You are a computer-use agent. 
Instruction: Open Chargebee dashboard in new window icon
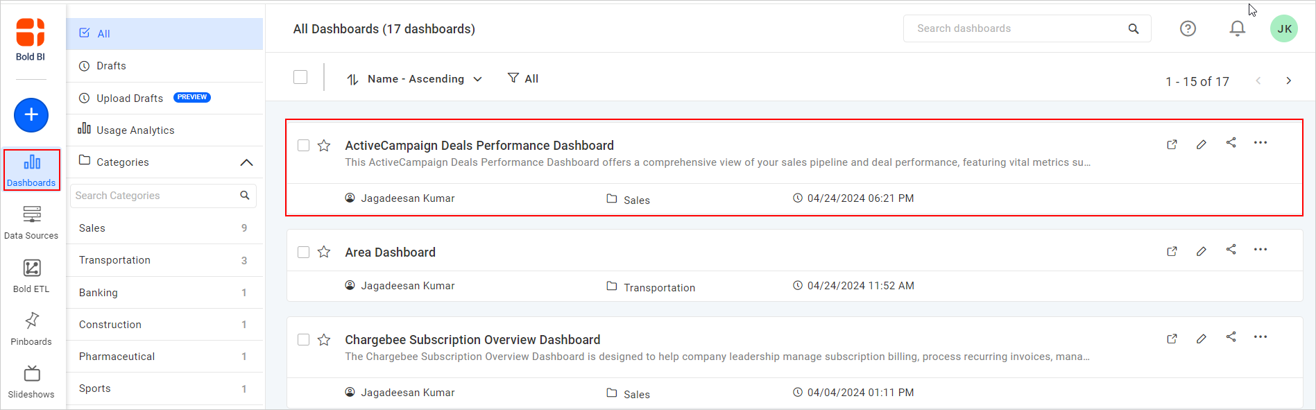[x=1172, y=339]
